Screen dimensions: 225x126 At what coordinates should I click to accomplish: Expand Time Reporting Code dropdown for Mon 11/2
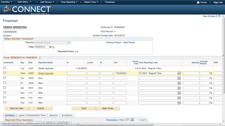pos(179,98)
